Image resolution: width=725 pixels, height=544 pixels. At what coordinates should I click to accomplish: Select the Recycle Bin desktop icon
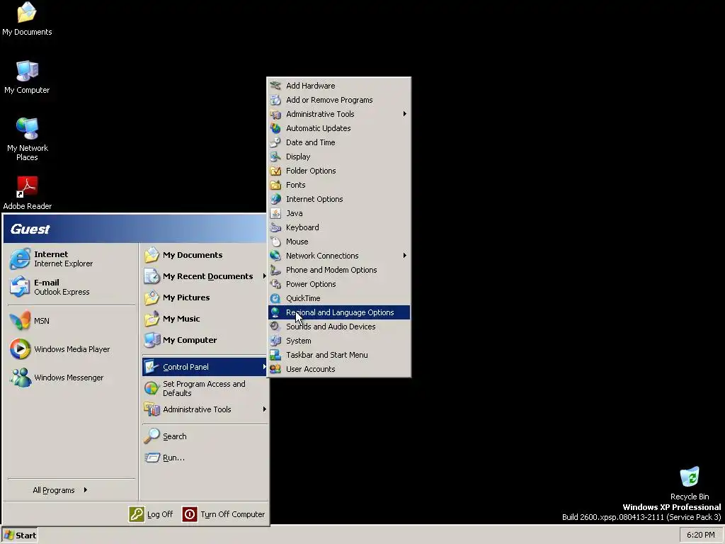(x=690, y=483)
